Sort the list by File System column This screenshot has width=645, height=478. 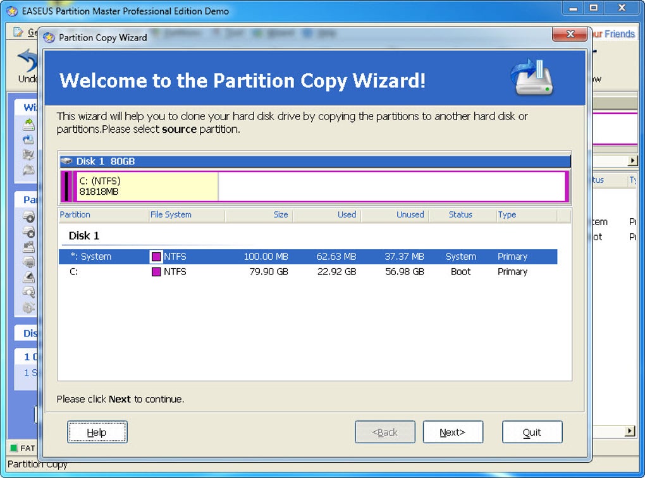tap(187, 215)
